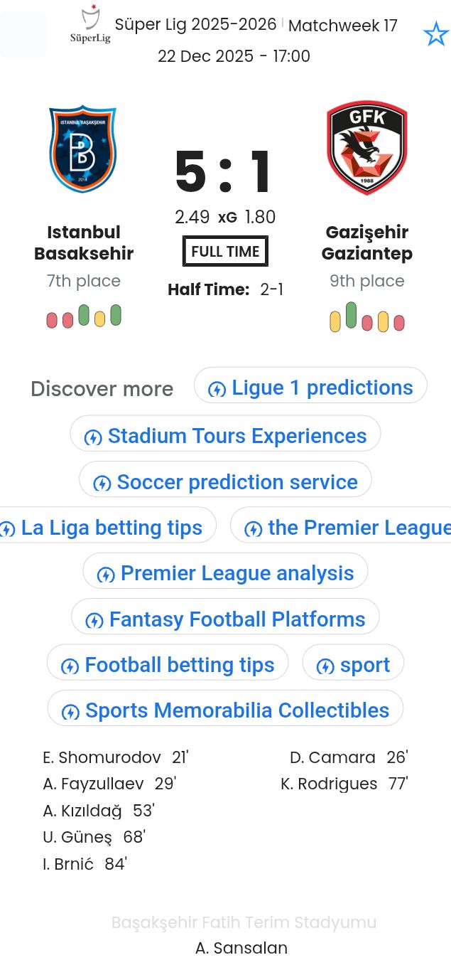The width and height of the screenshot is (451, 965).
Task: Click the lightning icon beside Stadium Tours Experiences
Action: [x=93, y=437]
